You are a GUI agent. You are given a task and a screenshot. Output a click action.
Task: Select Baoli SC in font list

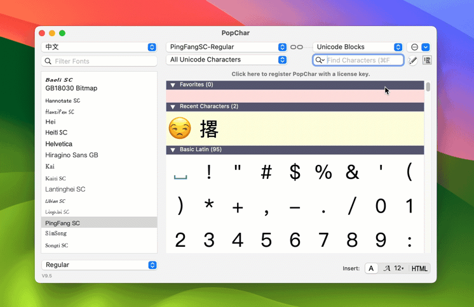coord(59,80)
